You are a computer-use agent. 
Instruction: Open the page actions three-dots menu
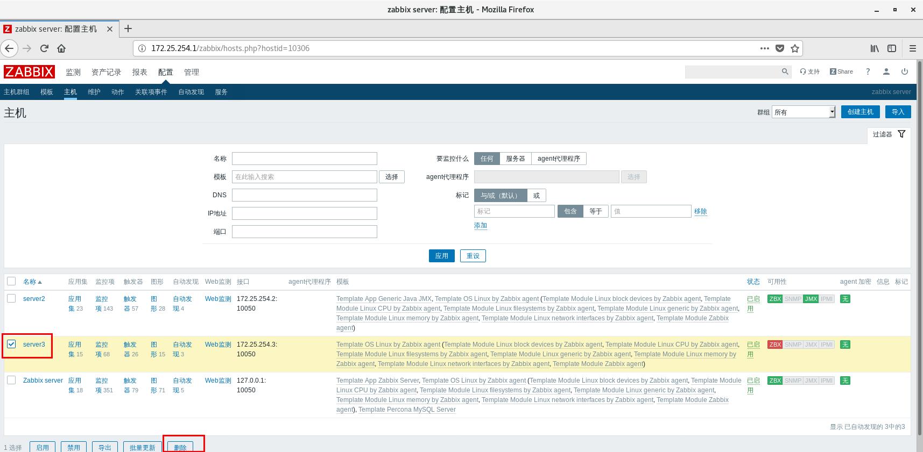(x=764, y=48)
